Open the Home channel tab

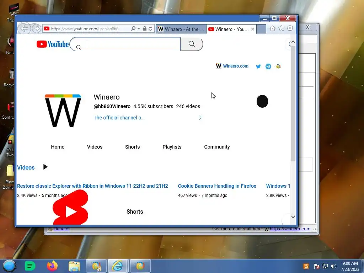pos(58,147)
